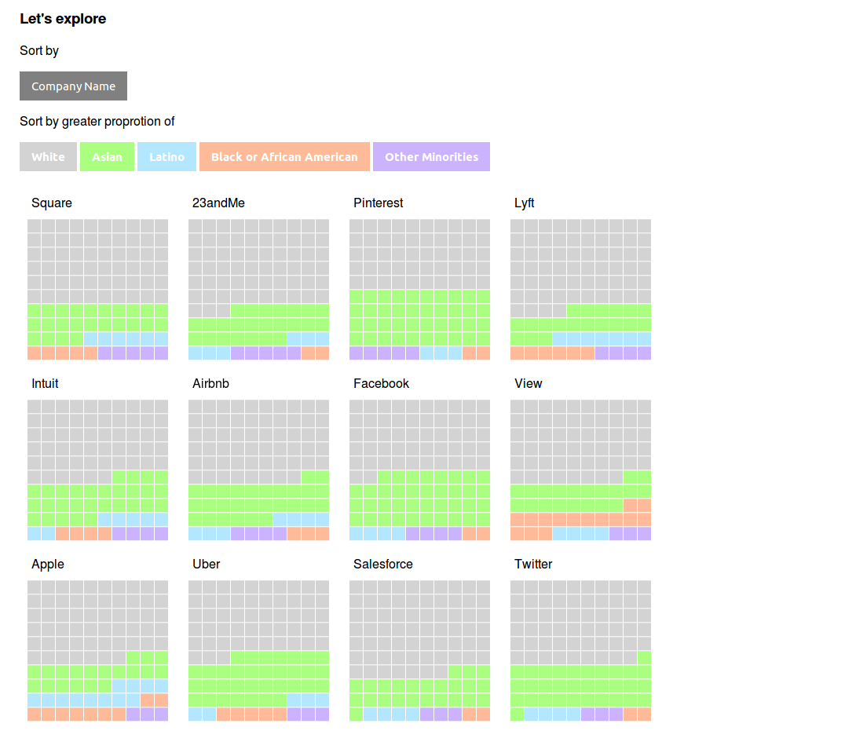This screenshot has height=731, width=845.
Task: Select the View company label
Action: click(x=528, y=383)
